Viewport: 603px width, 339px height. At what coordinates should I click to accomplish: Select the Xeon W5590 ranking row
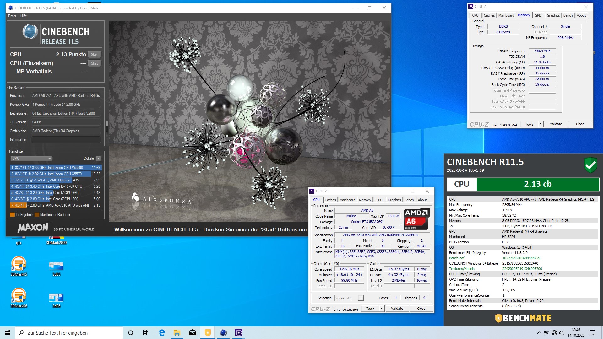56,168
